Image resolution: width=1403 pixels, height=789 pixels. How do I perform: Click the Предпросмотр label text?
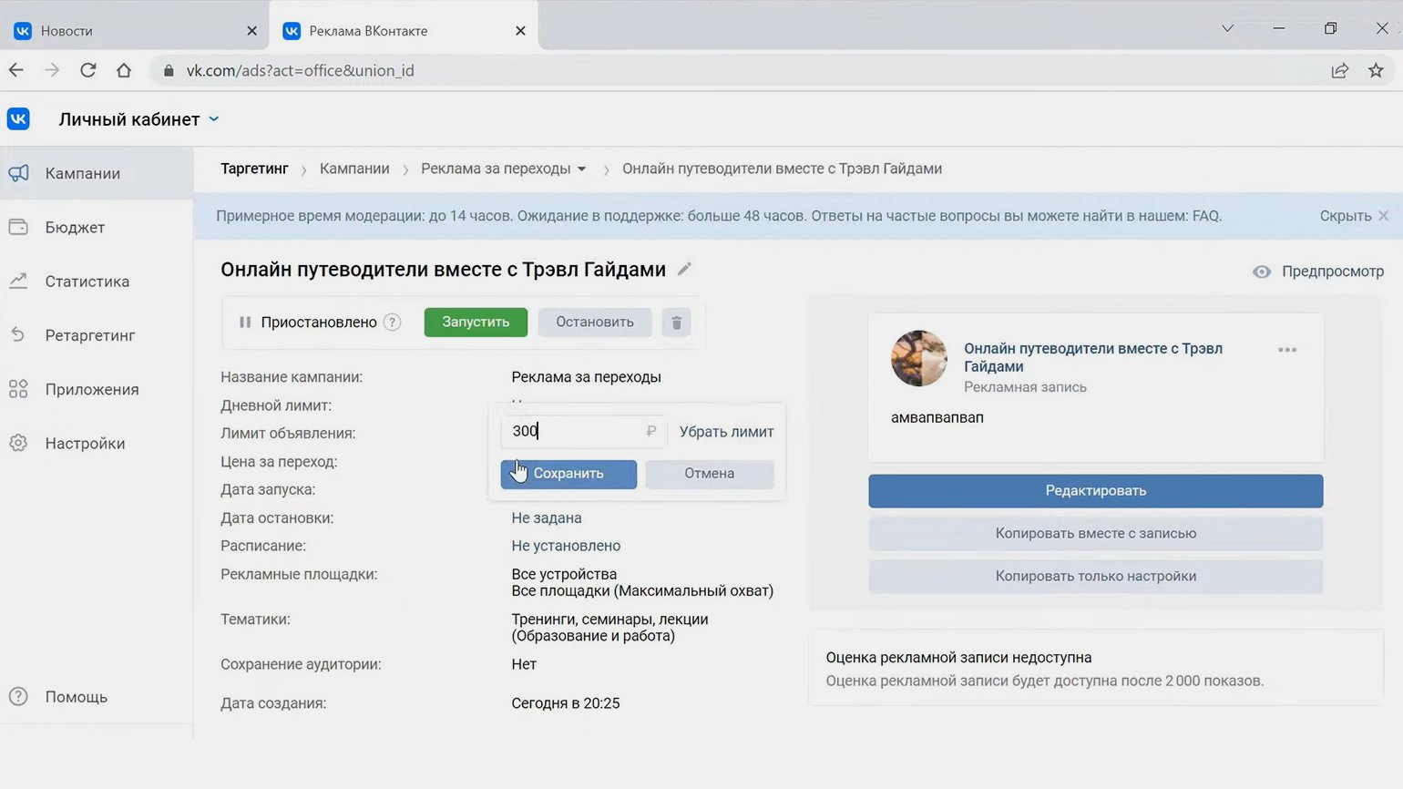1333,272
